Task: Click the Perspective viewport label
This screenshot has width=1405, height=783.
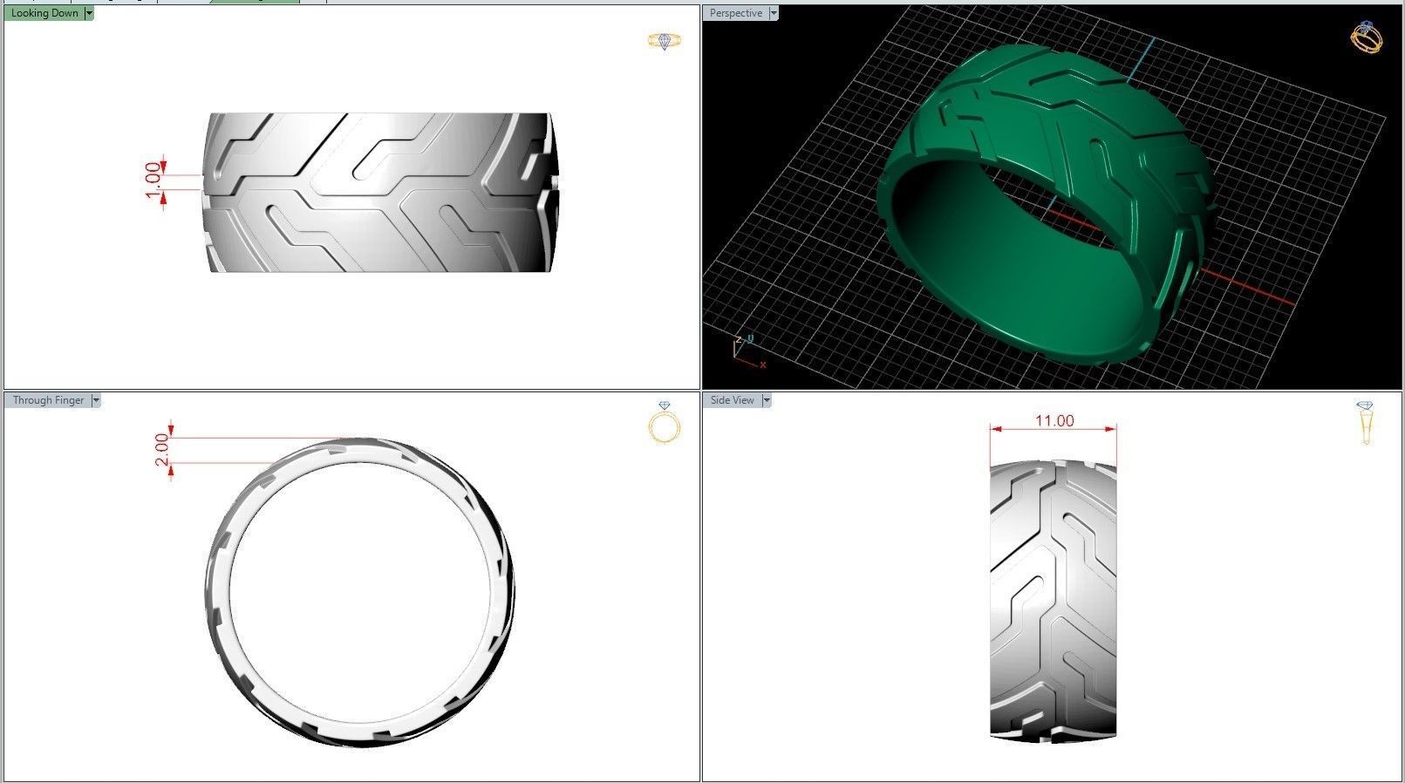Action: click(x=735, y=13)
